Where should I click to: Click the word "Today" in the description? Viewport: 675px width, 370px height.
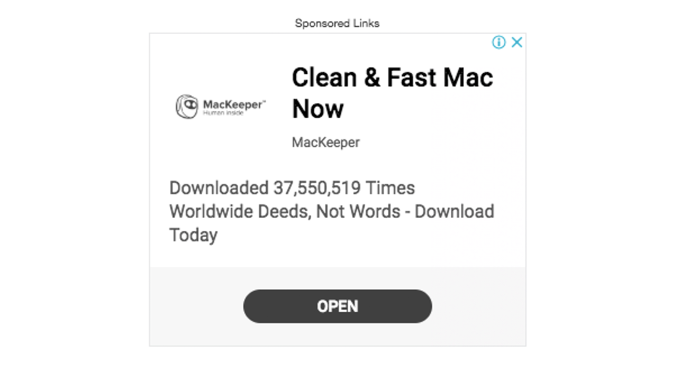point(193,235)
